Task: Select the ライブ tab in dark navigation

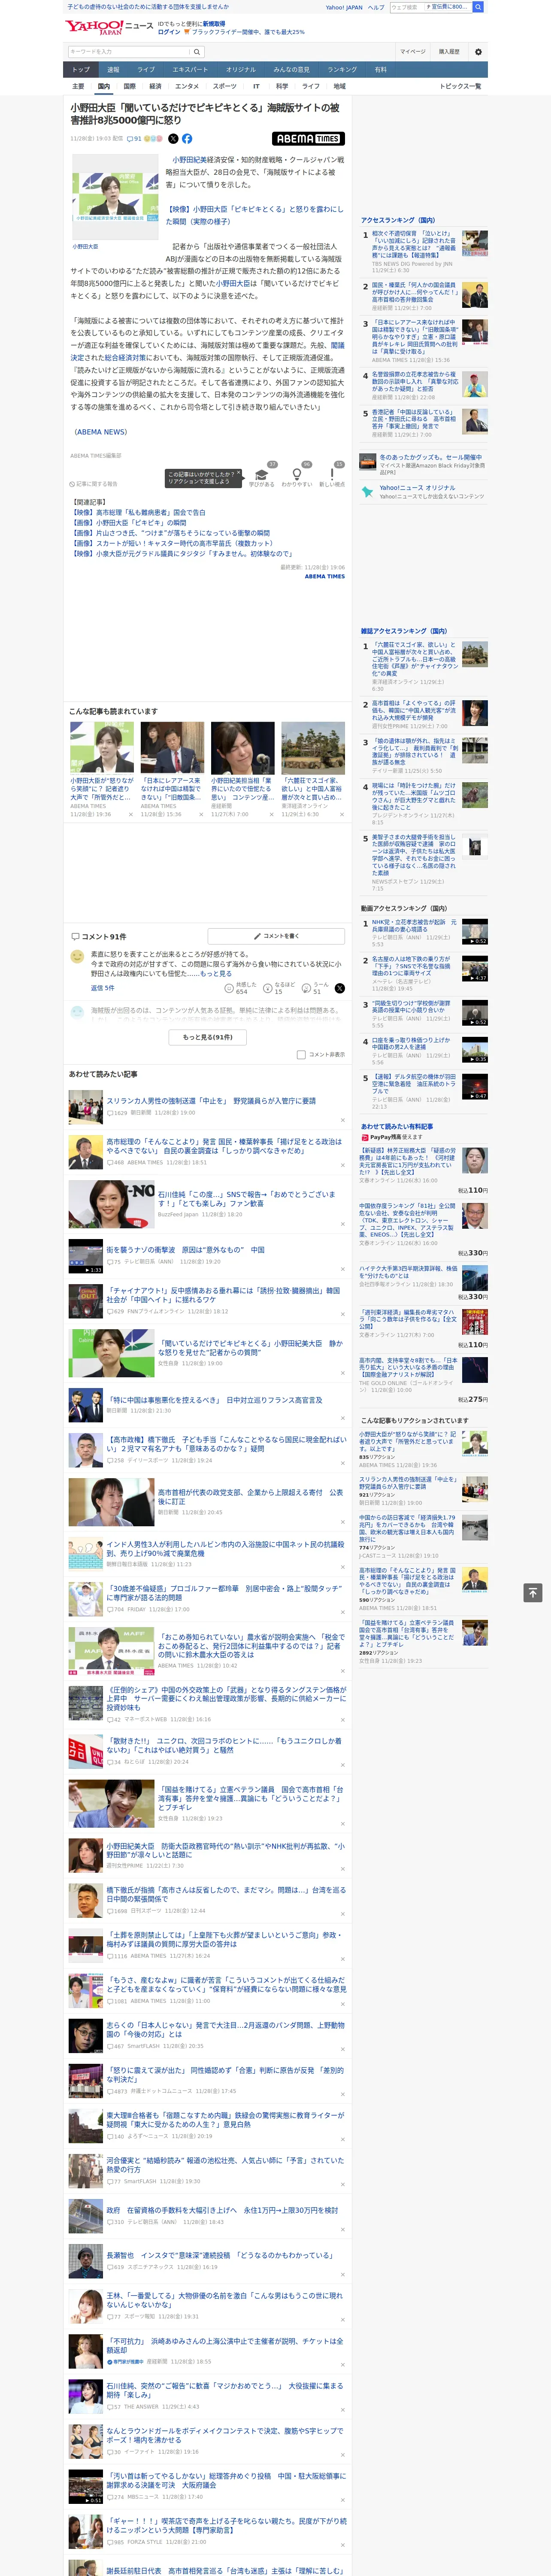Action: pyautogui.click(x=146, y=70)
